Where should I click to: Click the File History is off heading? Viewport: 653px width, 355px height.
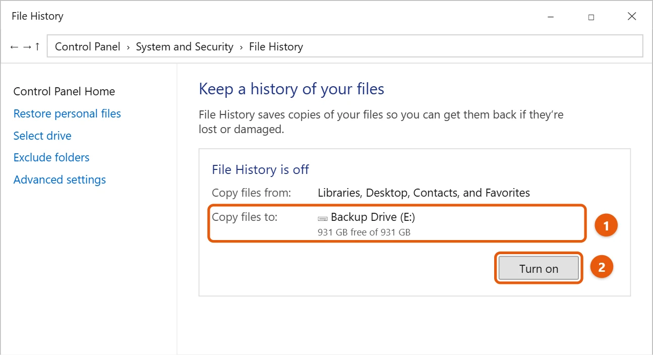pyautogui.click(x=260, y=169)
